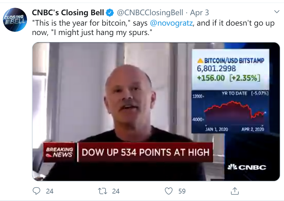Open the @novogratz mention link
Screen dimensions: 284x201
[x=171, y=23]
